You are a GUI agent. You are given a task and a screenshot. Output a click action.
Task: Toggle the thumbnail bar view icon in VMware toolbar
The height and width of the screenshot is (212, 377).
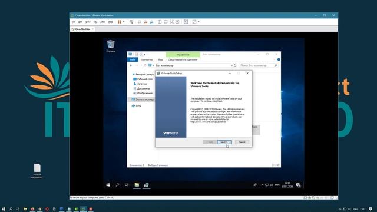tap(166, 22)
